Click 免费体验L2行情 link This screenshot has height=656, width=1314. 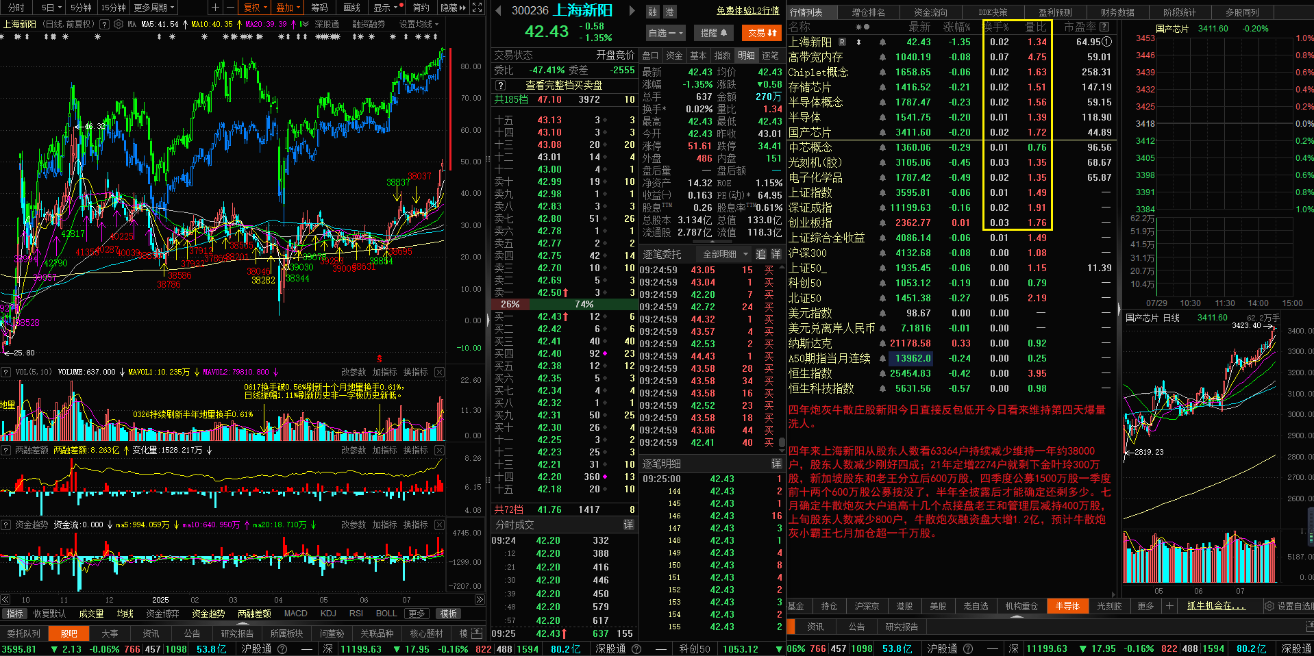click(x=747, y=11)
